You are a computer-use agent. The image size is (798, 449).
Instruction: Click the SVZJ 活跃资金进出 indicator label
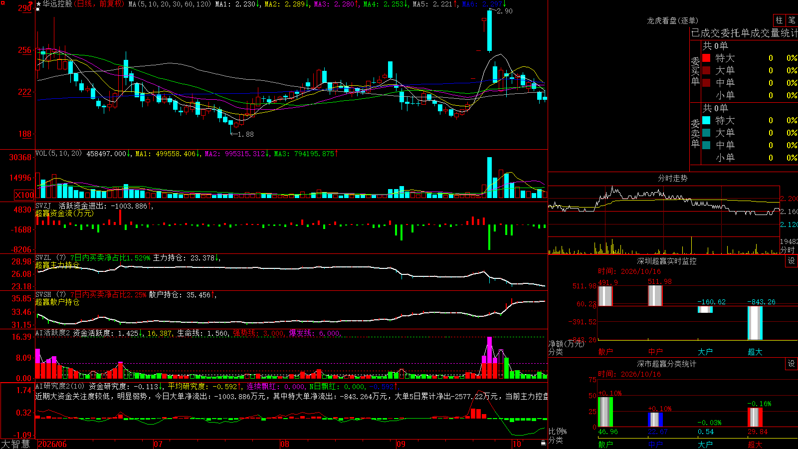(x=71, y=206)
